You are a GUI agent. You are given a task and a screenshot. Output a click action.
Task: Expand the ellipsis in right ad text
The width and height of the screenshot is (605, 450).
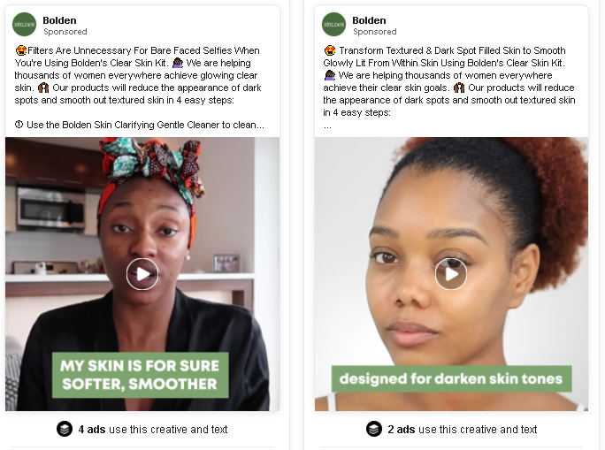[x=327, y=126]
